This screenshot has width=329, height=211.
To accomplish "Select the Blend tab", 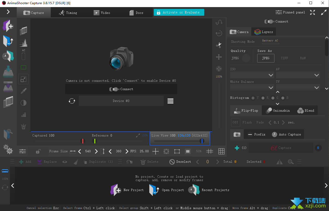I will coord(306,111).
